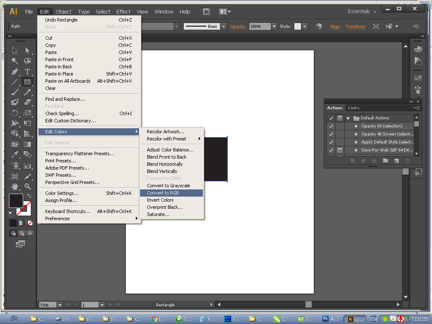The width and height of the screenshot is (432, 324).
Task: Expand the Opacity 40 Screen action
Action: tap(356, 134)
